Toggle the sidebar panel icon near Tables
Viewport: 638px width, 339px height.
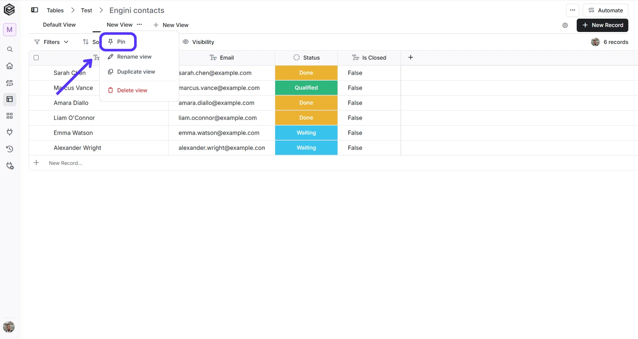[35, 10]
